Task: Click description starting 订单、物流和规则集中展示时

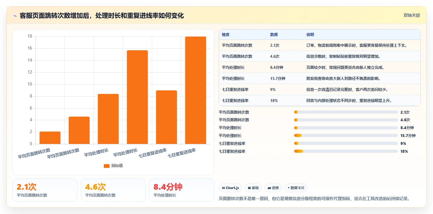Action: pyautogui.click(x=358, y=45)
